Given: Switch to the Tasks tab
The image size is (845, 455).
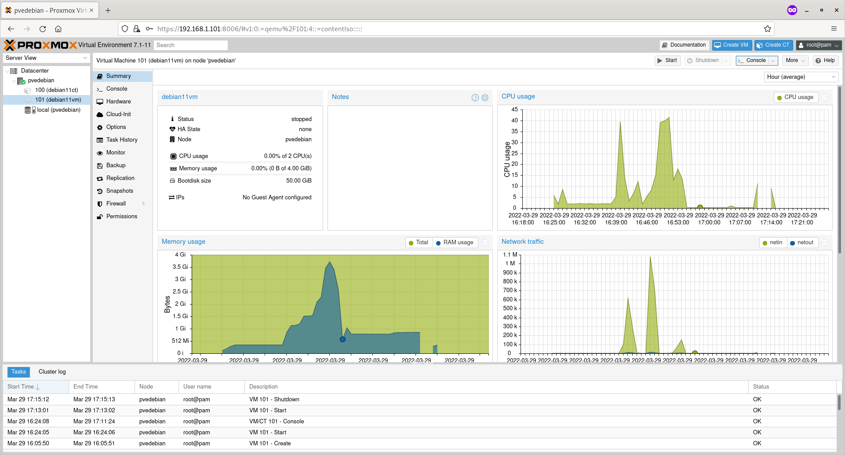Looking at the screenshot, I should tap(19, 372).
